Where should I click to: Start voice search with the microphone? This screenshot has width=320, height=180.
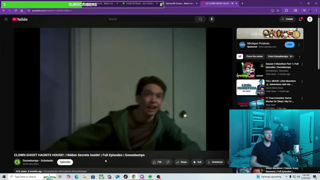pyautogui.click(x=212, y=19)
